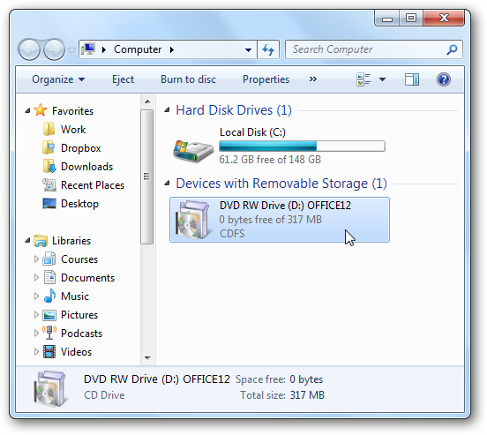Toggle the preview pane icon

pyautogui.click(x=412, y=79)
